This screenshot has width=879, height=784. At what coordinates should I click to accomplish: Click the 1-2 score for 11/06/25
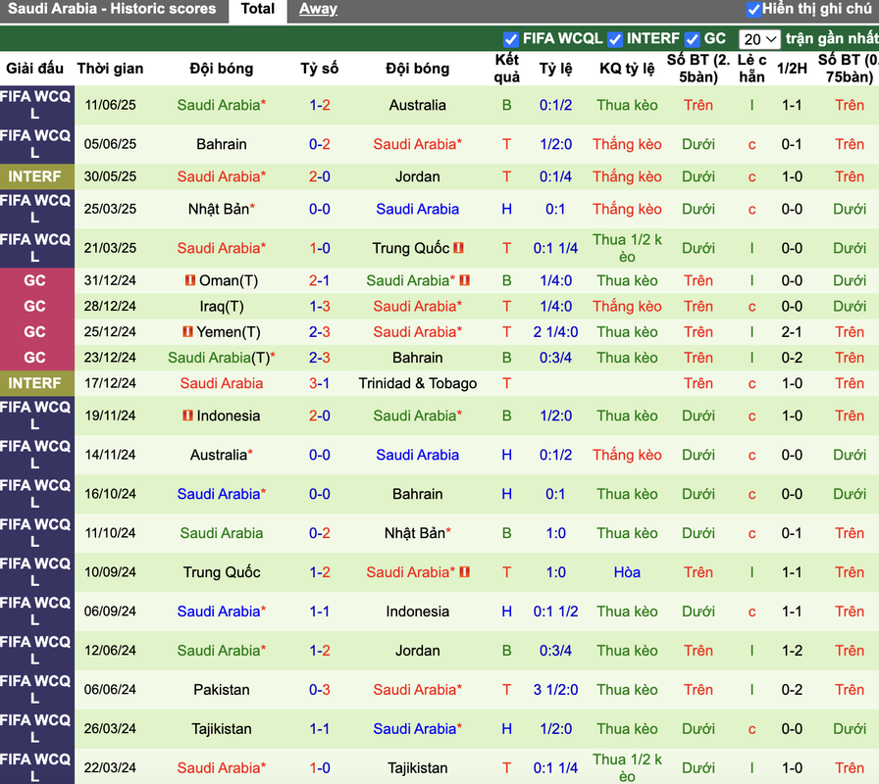[320, 105]
